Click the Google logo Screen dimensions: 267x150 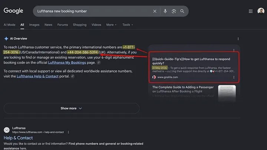click(x=13, y=11)
